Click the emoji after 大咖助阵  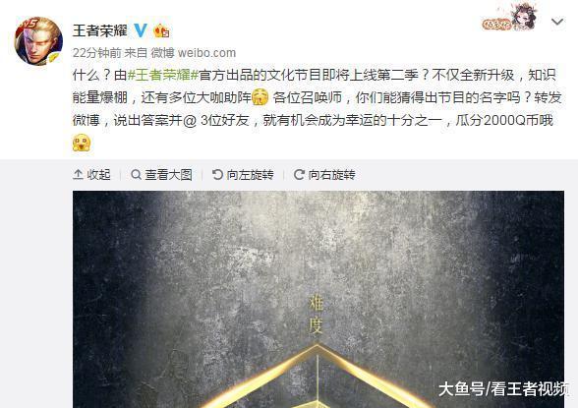pyautogui.click(x=260, y=97)
